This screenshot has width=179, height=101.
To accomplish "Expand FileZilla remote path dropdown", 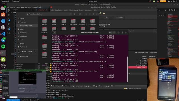I will tap(155, 31).
